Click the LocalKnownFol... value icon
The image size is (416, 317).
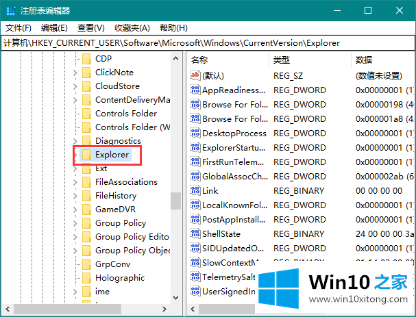tap(195, 205)
